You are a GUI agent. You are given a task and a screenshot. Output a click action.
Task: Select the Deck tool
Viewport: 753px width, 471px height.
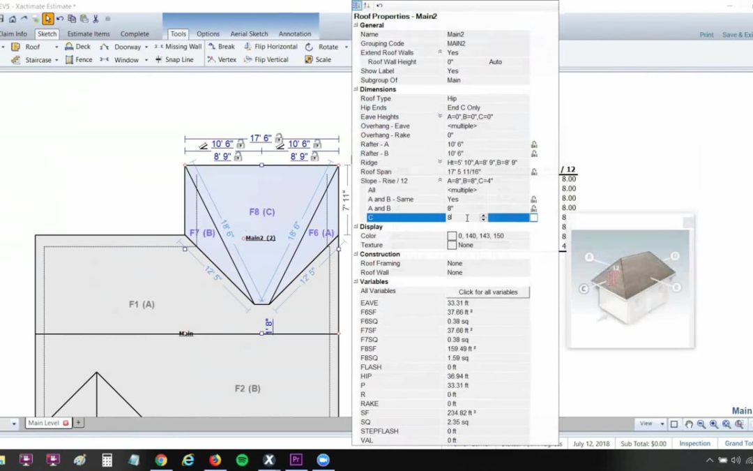click(x=78, y=47)
